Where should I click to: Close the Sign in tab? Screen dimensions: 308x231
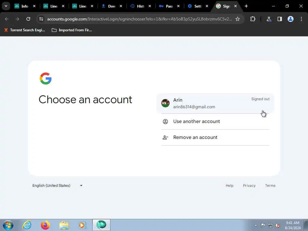point(235,6)
